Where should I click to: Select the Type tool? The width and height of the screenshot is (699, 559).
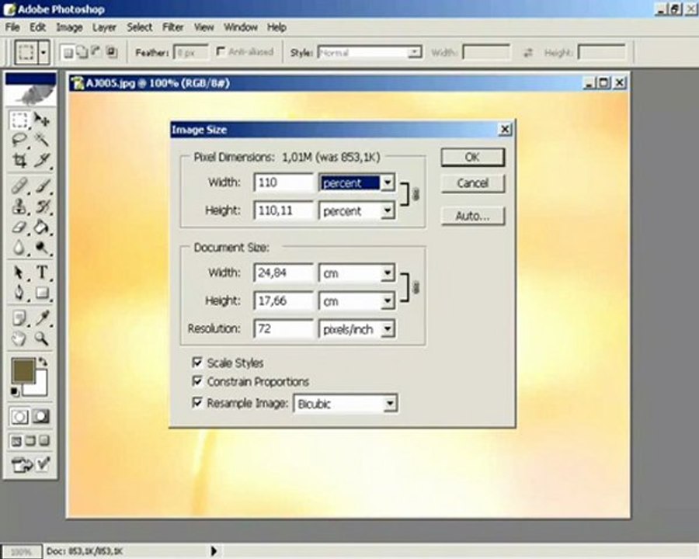[43, 273]
